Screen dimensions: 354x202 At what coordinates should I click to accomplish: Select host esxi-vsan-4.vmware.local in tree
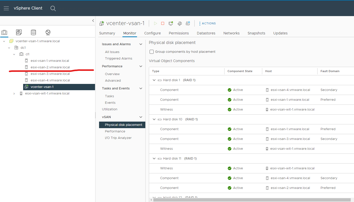(x=50, y=80)
